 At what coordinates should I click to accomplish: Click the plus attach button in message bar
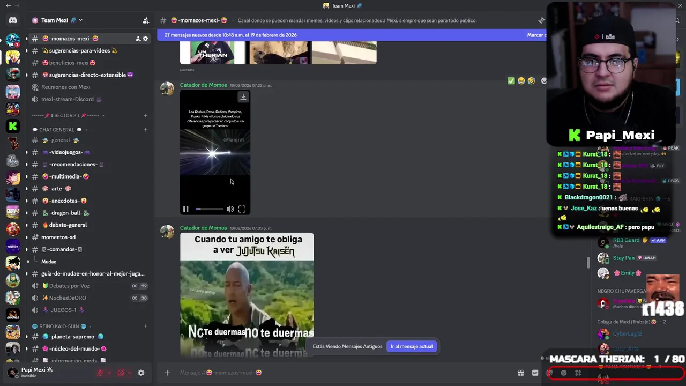click(167, 373)
